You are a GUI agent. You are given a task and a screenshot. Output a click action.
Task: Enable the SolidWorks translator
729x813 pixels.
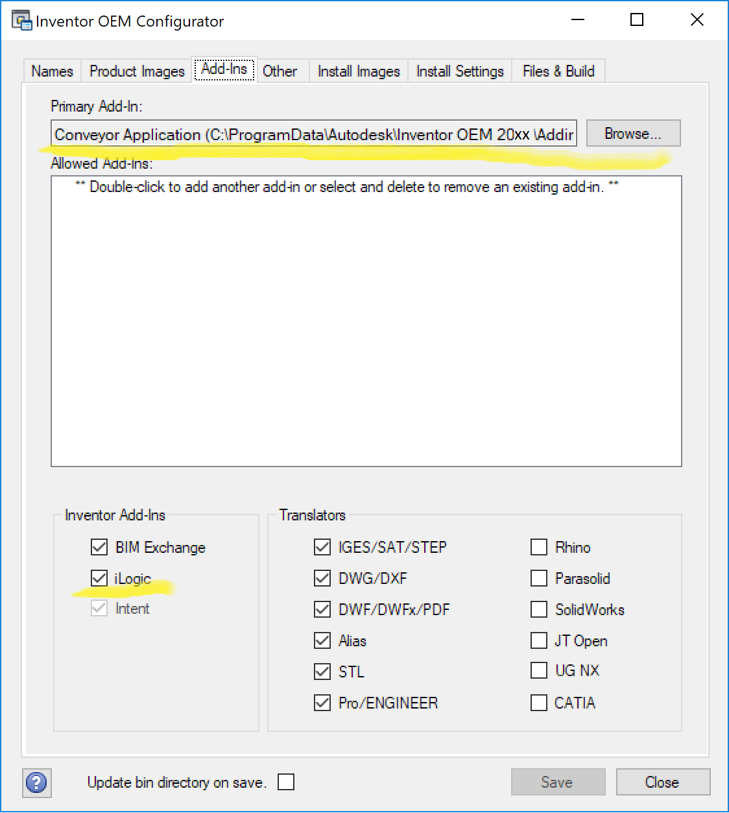[539, 609]
